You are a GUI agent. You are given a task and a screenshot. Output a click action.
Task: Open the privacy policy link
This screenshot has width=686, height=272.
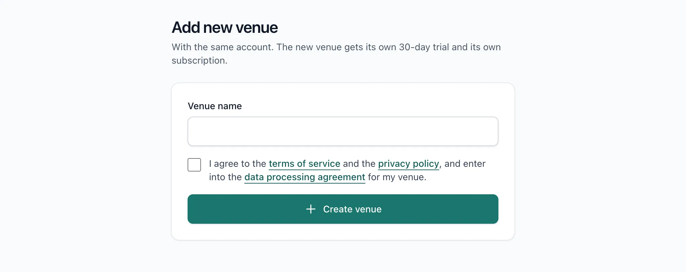coord(409,164)
